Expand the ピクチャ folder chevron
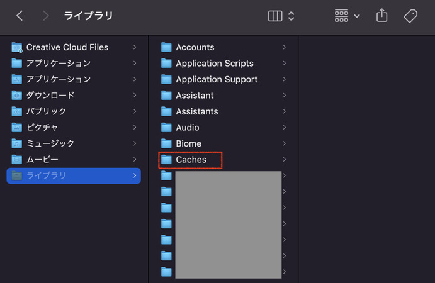Screen dimensions: 435x283 pyautogui.click(x=135, y=128)
